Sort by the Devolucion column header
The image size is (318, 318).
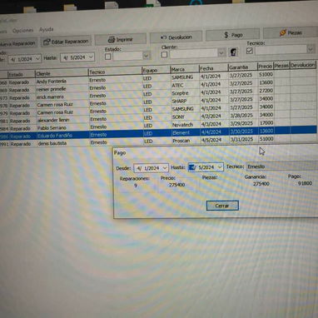coord(303,65)
